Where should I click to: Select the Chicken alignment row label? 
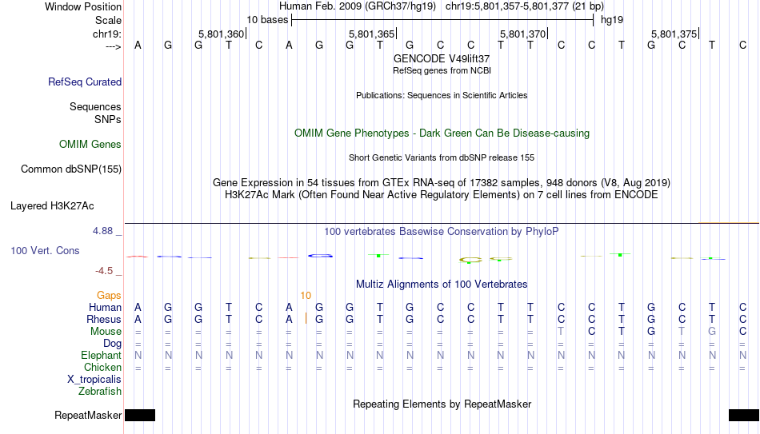(102, 367)
